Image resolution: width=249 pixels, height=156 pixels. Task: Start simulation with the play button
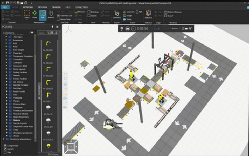(133, 29)
